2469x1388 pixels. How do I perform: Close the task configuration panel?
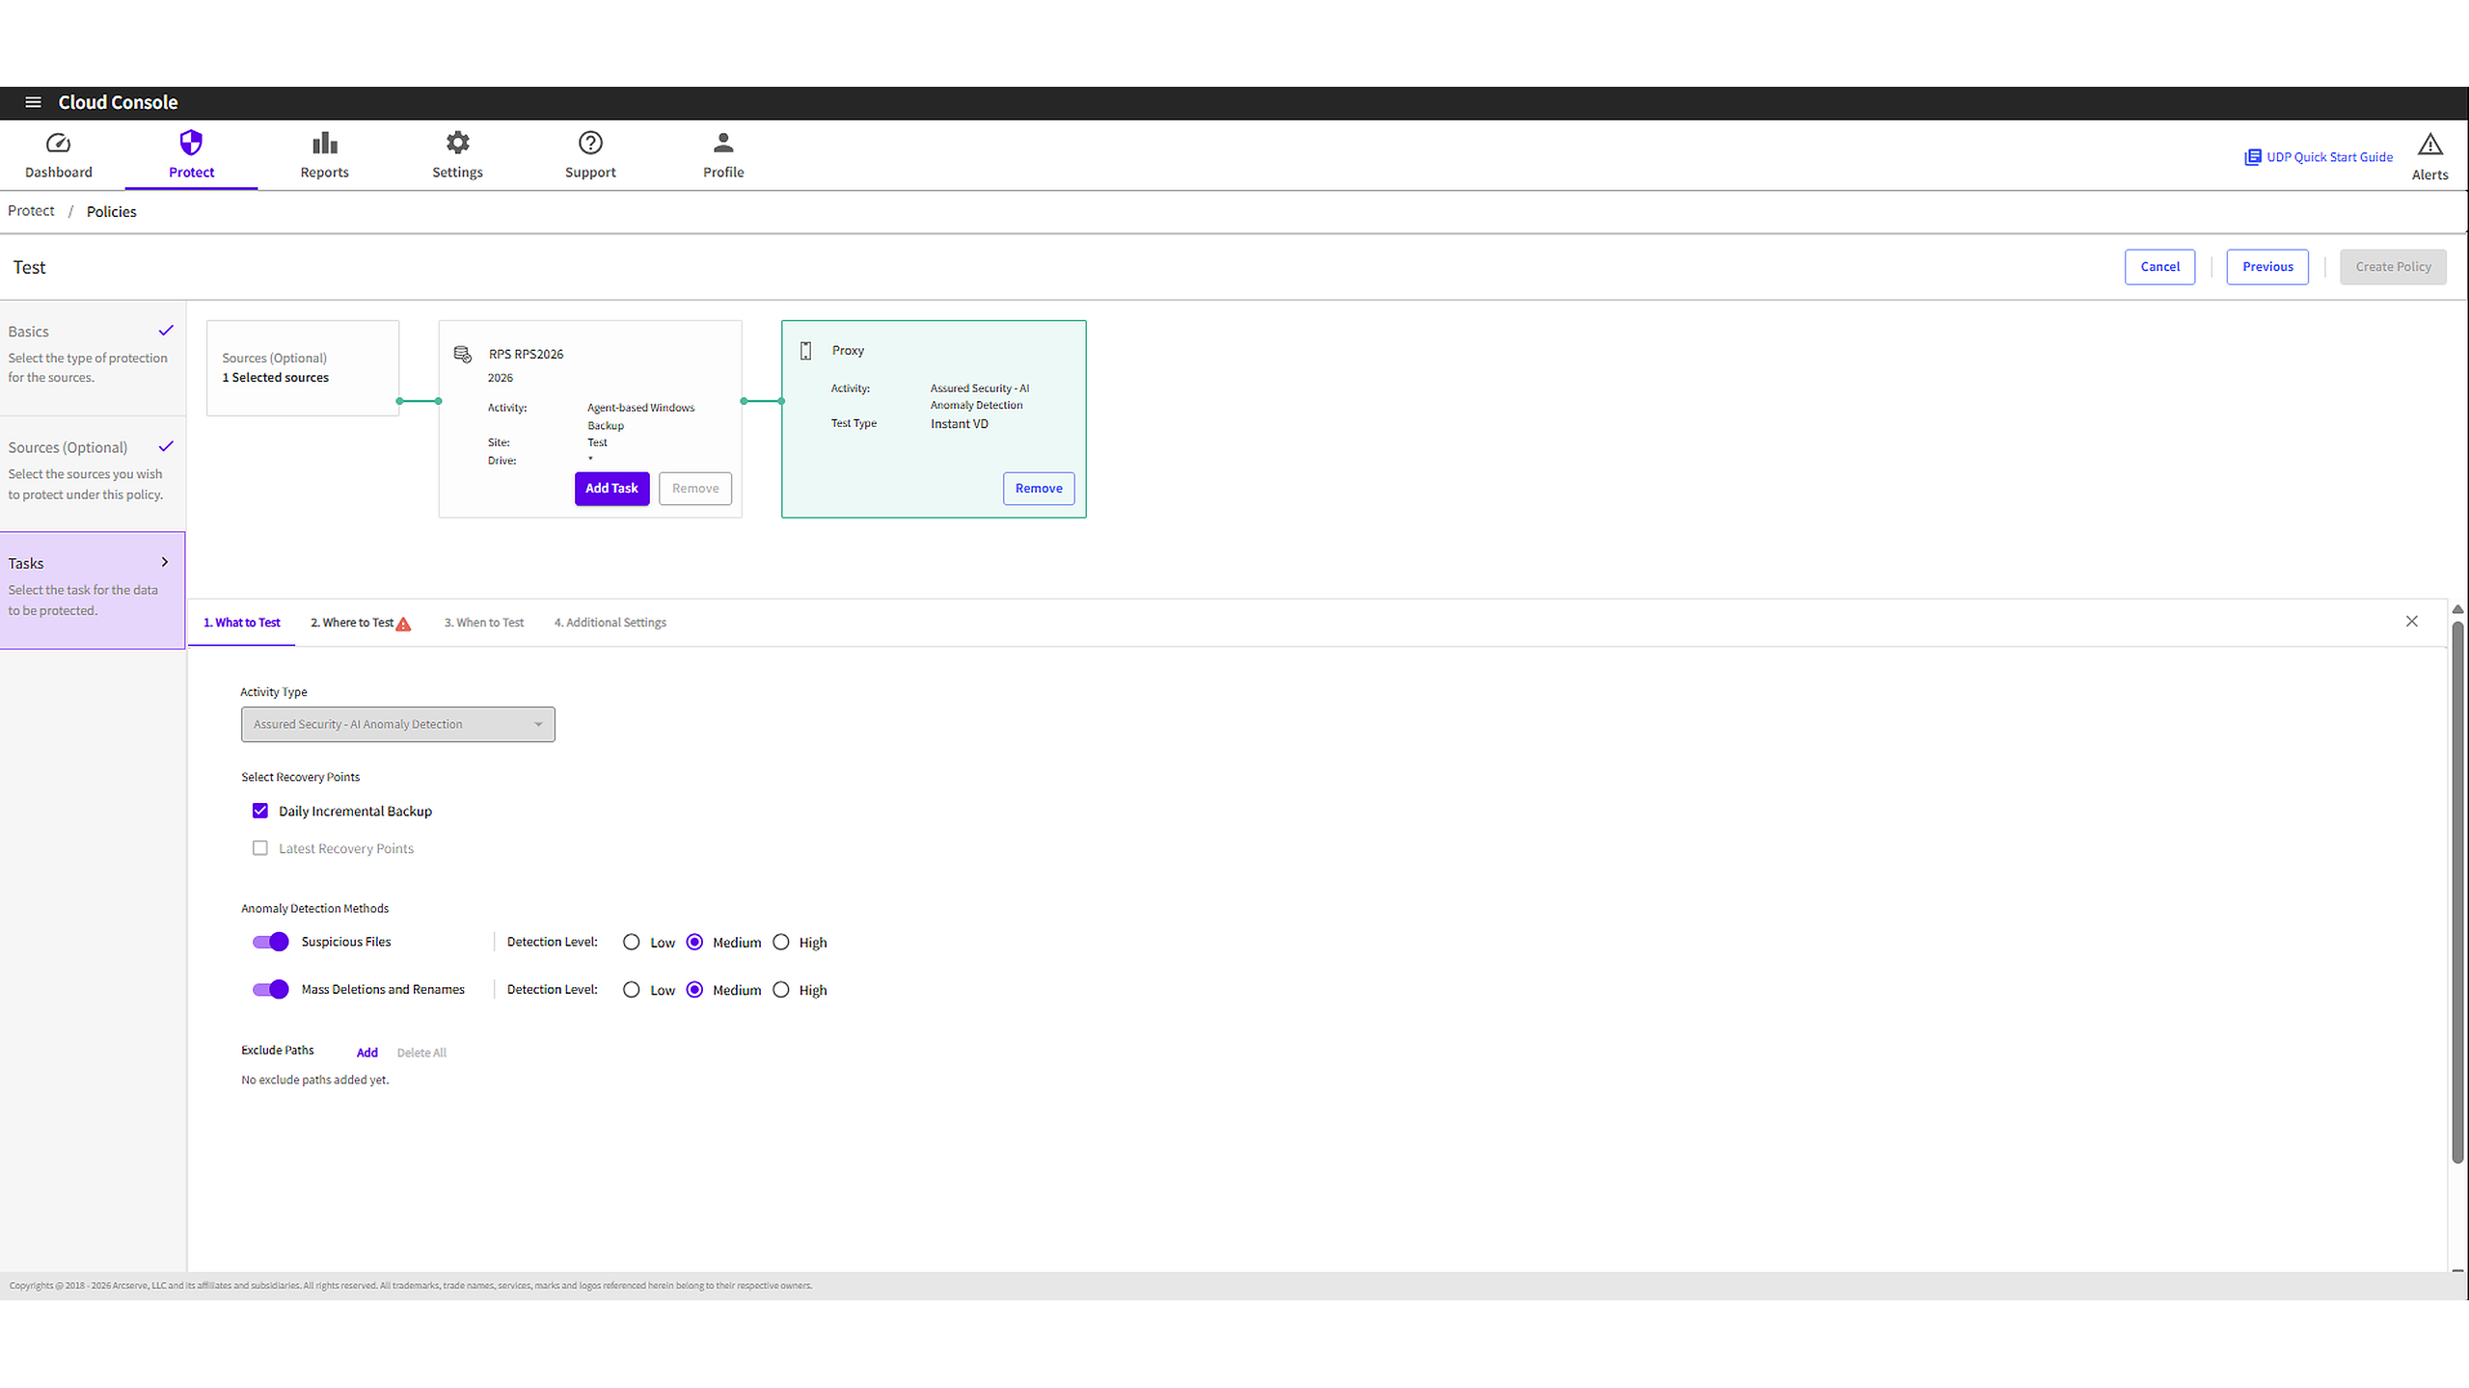2412,622
